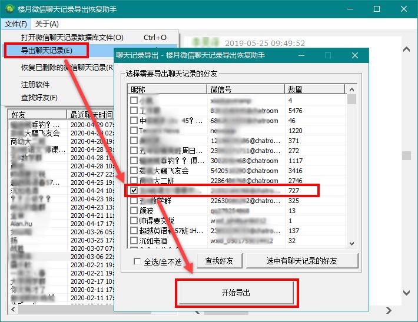This screenshot has width=418, height=322.
Task: Check the 大二班 row checkbox
Action: tap(134, 181)
